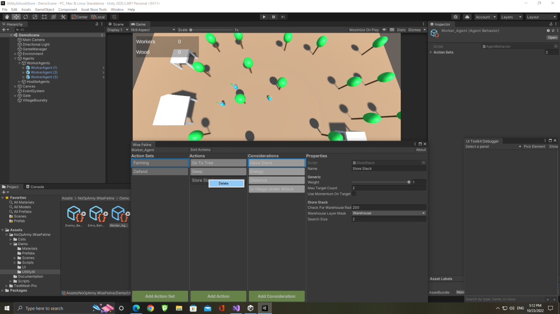Switch to the Console tab
This screenshot has width=560, height=314.
pos(36,187)
